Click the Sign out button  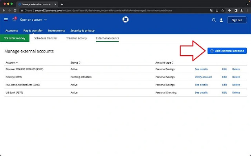point(237,20)
